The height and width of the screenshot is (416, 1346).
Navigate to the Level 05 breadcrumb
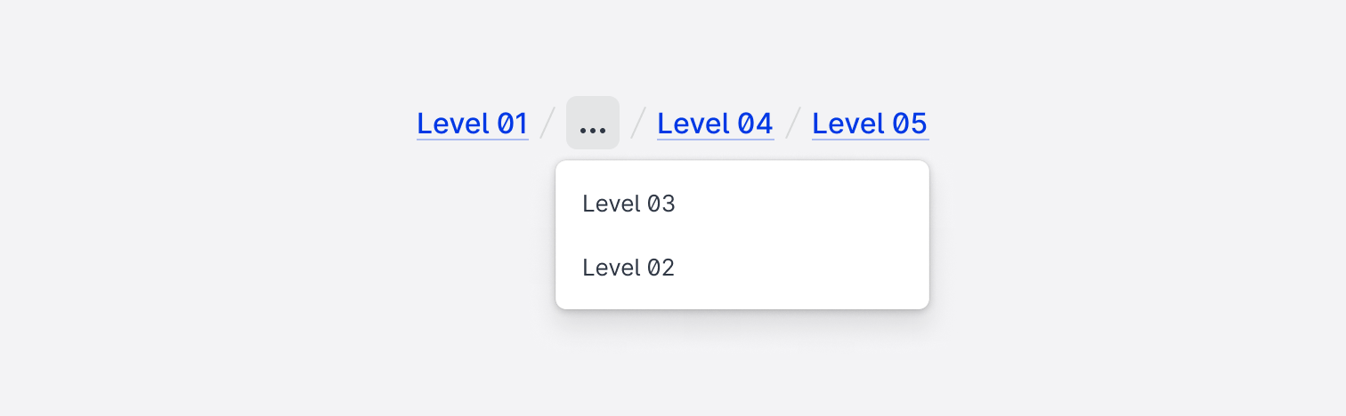[870, 124]
